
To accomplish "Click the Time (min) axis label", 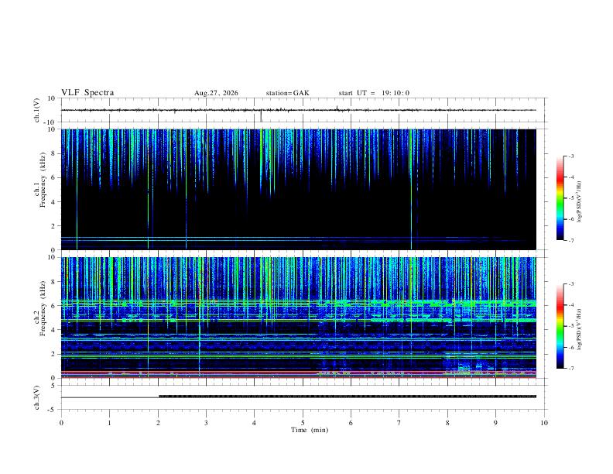I will tap(310, 430).
